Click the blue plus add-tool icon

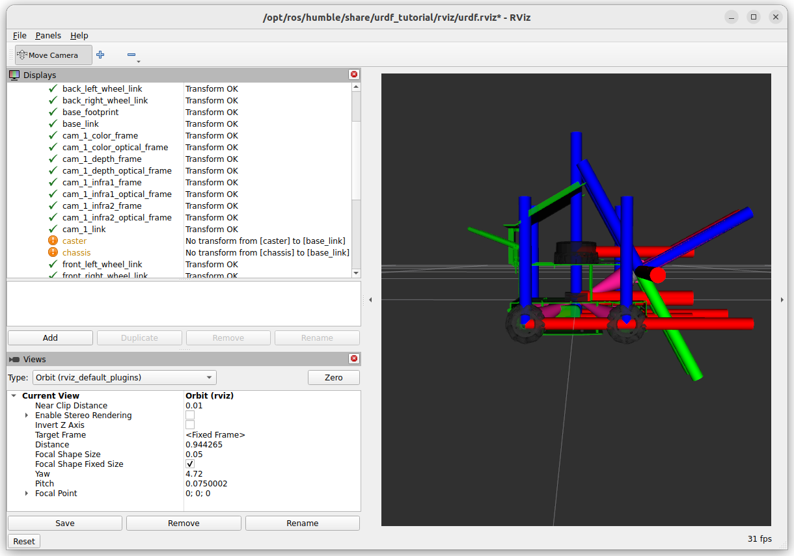(x=100, y=55)
